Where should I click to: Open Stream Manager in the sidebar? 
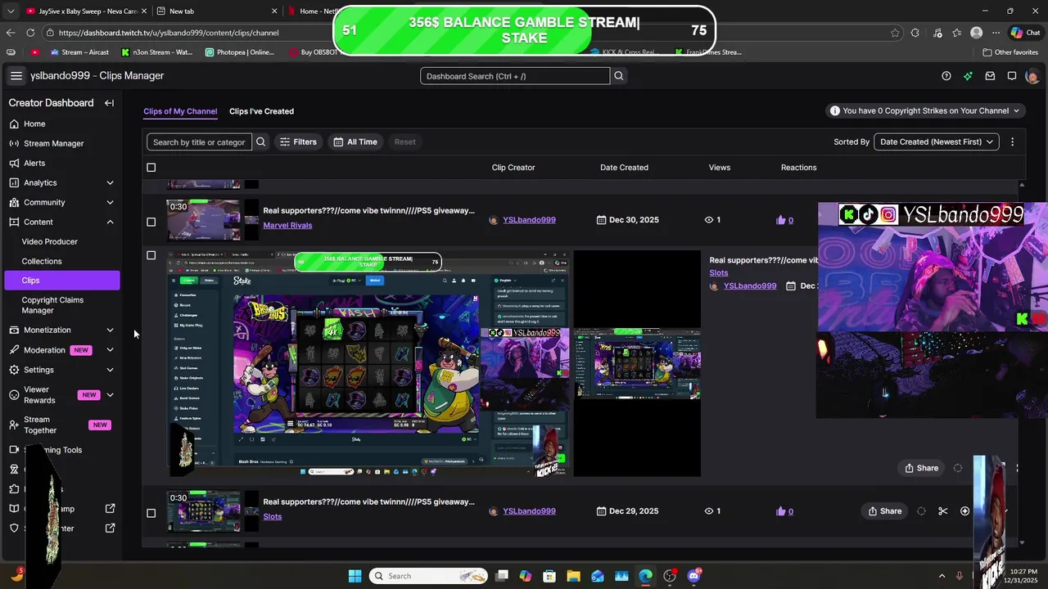pos(53,143)
